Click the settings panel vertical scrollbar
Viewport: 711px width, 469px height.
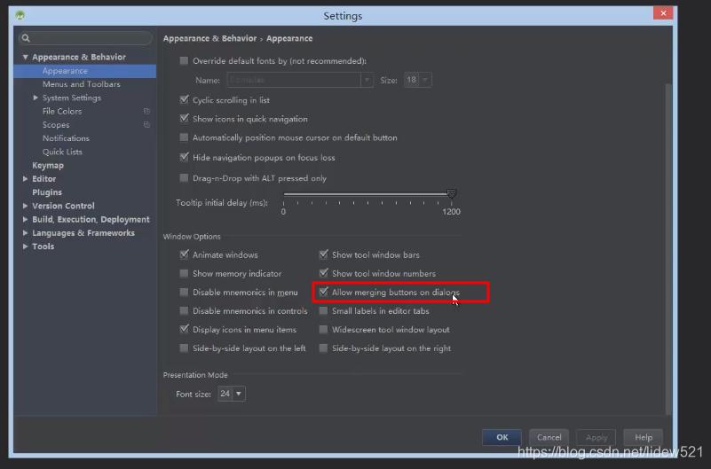(668, 249)
